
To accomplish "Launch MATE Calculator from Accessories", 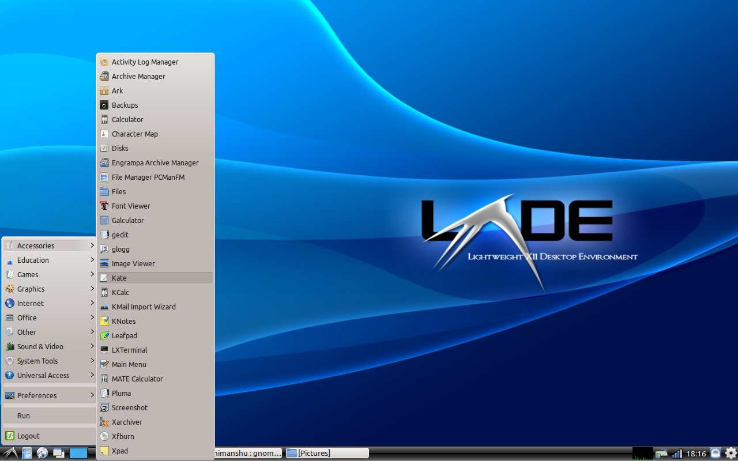I will [x=156, y=379].
